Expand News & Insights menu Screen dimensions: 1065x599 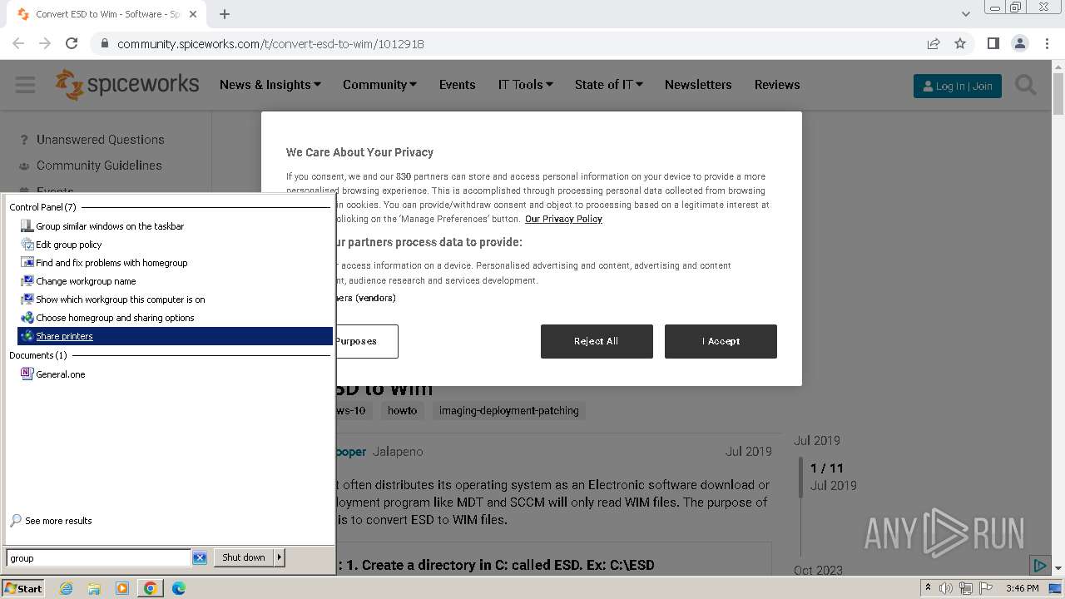[270, 85]
